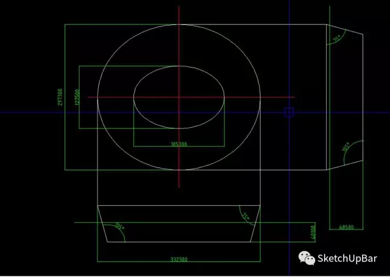The width and height of the screenshot is (390, 277).
Task: Select the 75° angle label in side view
Action: tap(337, 38)
